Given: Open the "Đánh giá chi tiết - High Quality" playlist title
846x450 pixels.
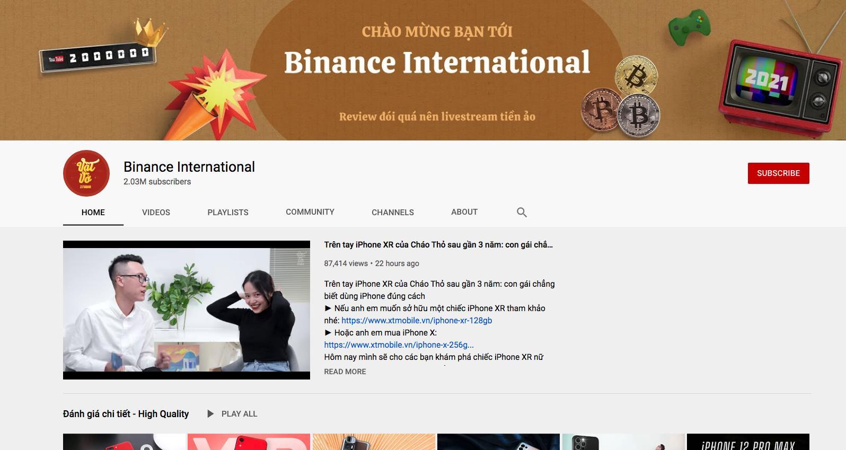Looking at the screenshot, I should click(x=126, y=414).
